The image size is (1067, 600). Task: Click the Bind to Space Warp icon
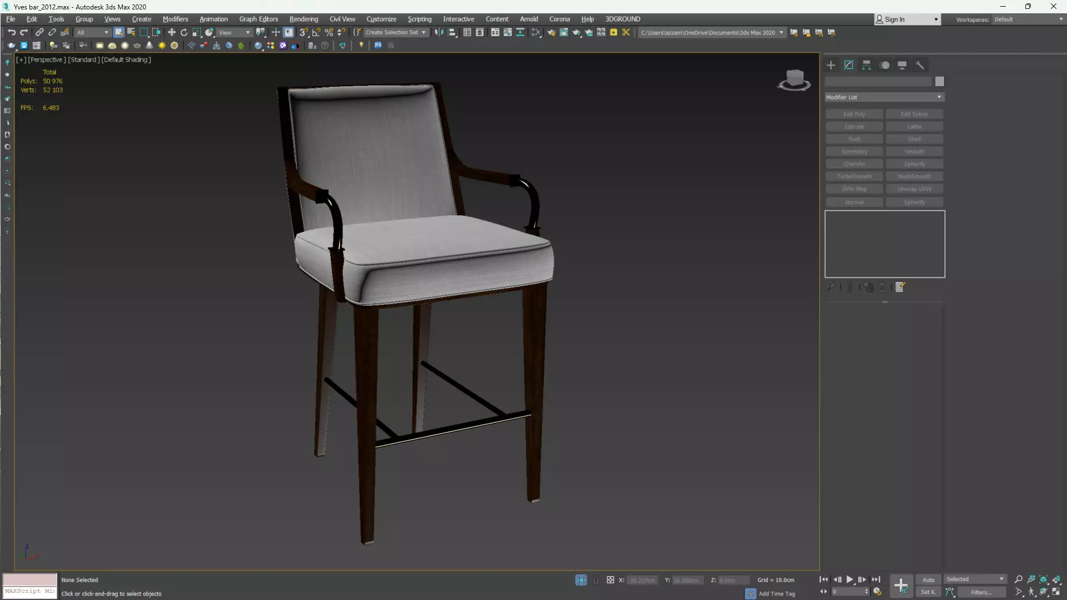pyautogui.click(x=64, y=32)
